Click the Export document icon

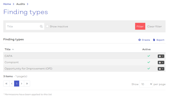[154, 40]
